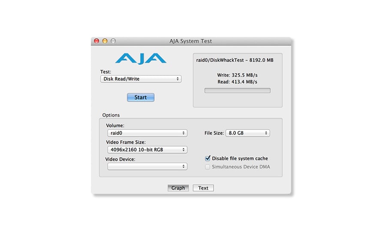
Task: Select the Write: 325.5 MB/s result
Action: pos(237,75)
